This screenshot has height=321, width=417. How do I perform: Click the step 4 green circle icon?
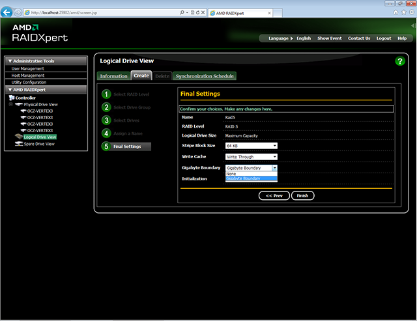(106, 133)
